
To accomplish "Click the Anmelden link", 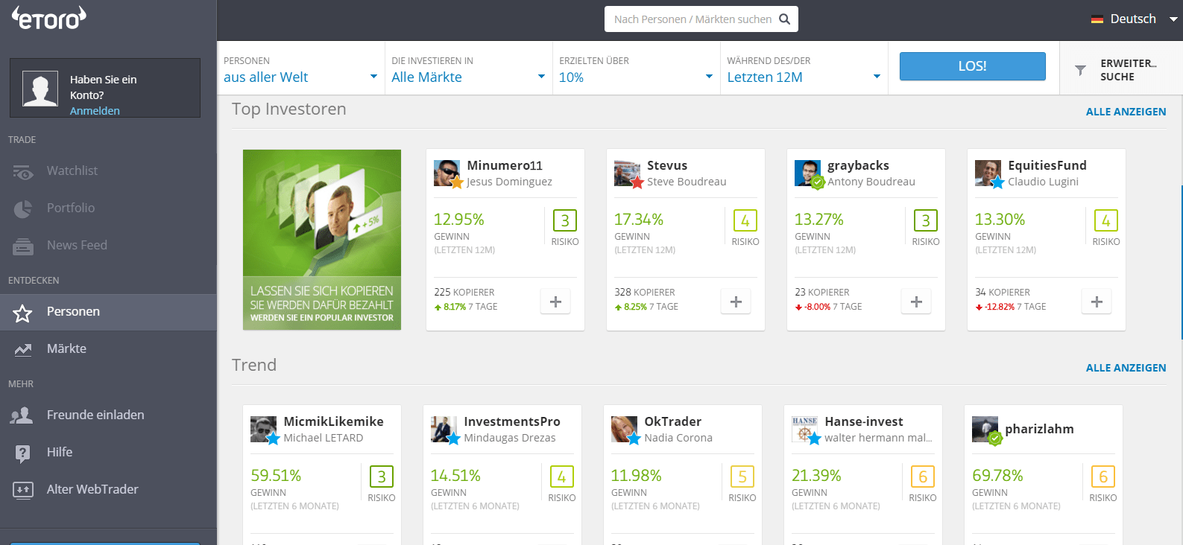I will point(95,111).
